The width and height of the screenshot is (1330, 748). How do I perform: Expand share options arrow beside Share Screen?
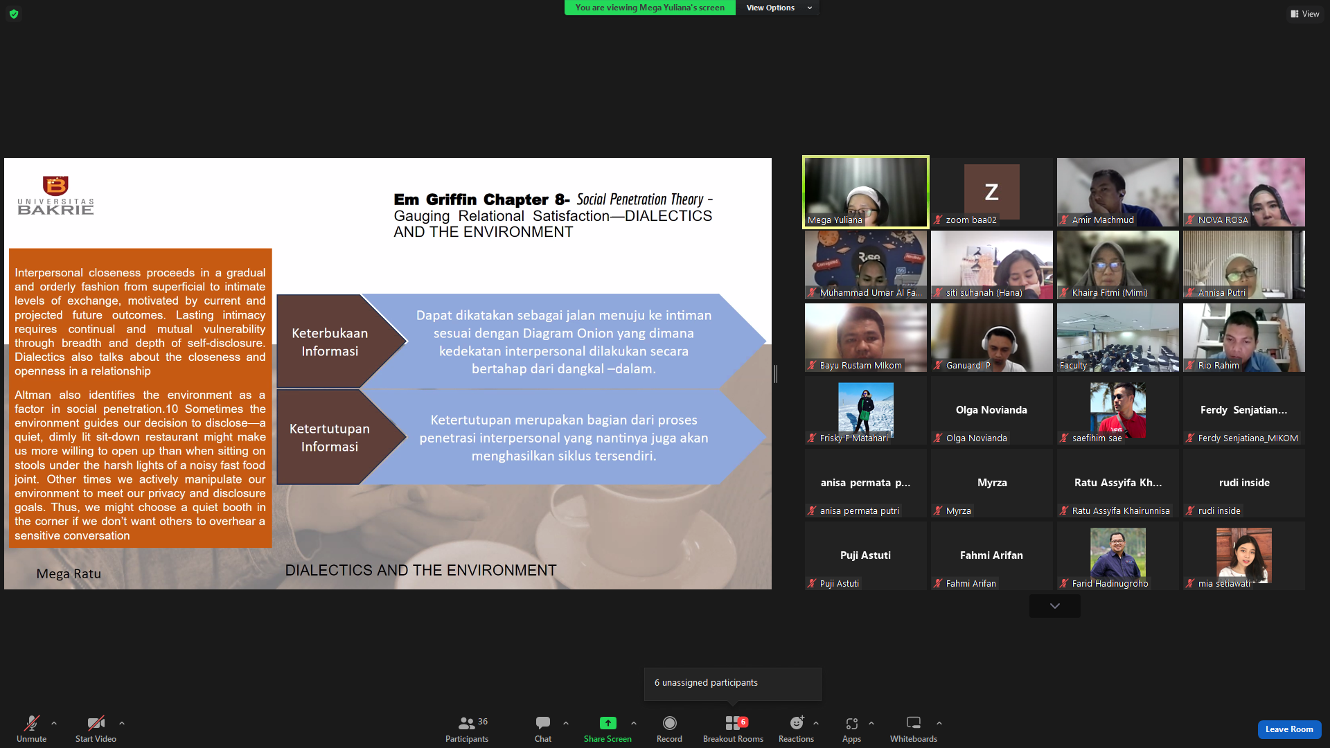tap(634, 723)
